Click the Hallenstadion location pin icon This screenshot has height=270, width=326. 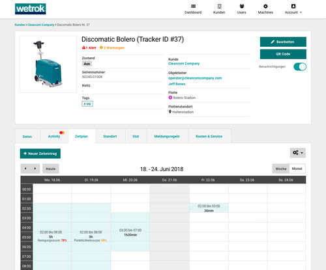coord(170,112)
